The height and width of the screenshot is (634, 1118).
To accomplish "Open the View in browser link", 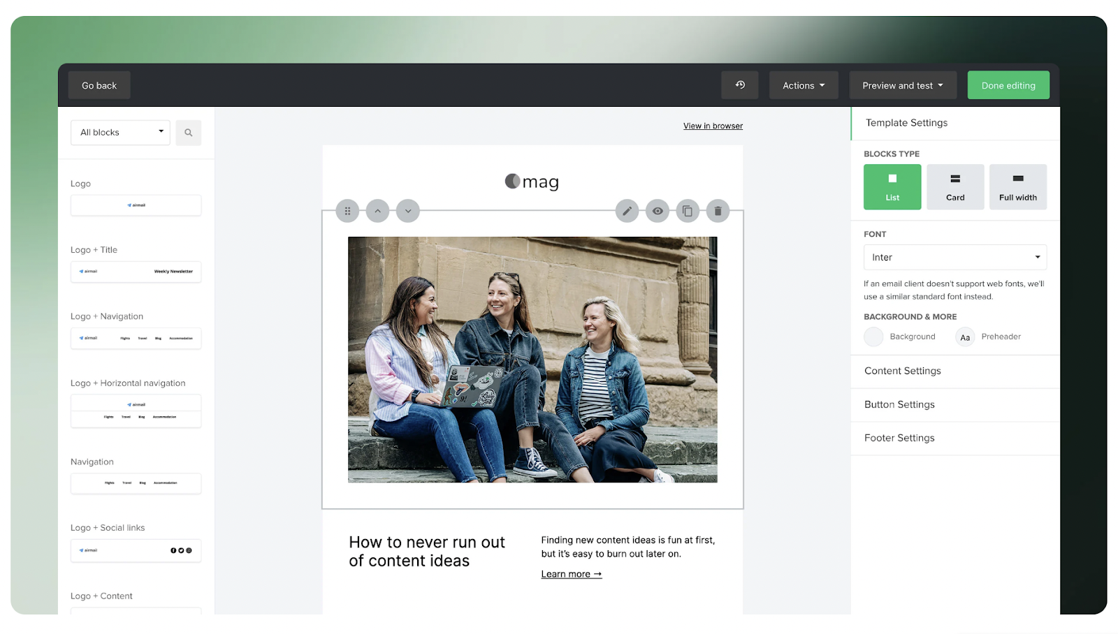I will point(713,126).
